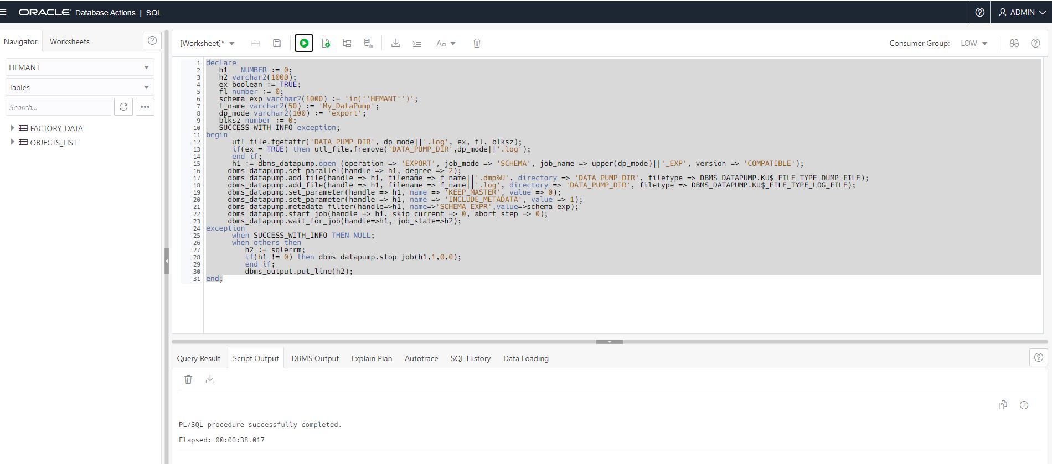Screen dimensions: 1052x464
Task: Click line number 11 in the gutter
Action: pos(197,135)
